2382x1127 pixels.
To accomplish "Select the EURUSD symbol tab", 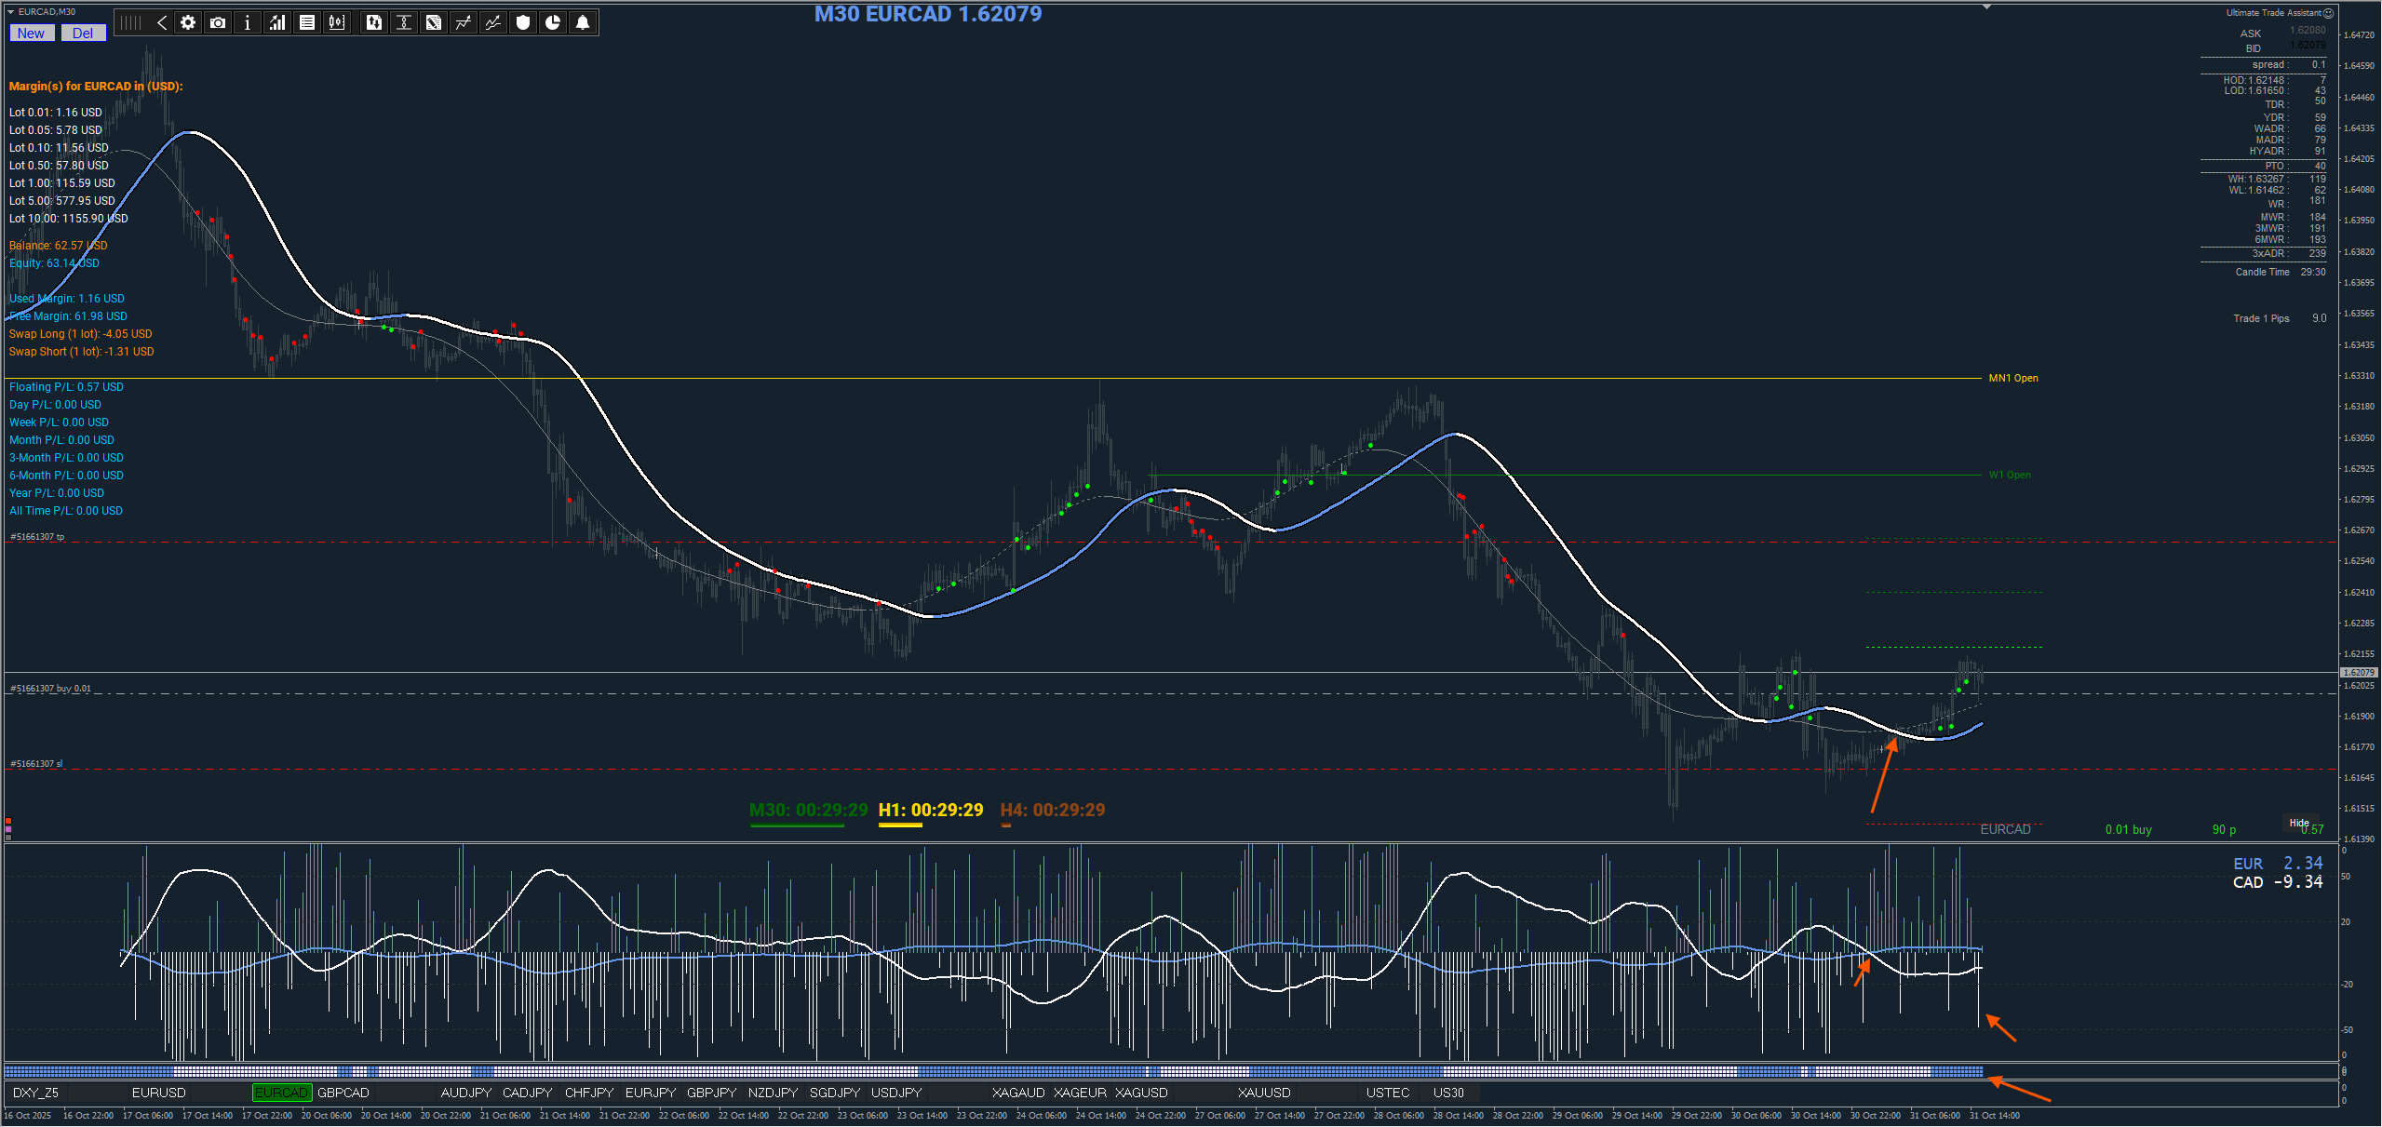I will (158, 1093).
